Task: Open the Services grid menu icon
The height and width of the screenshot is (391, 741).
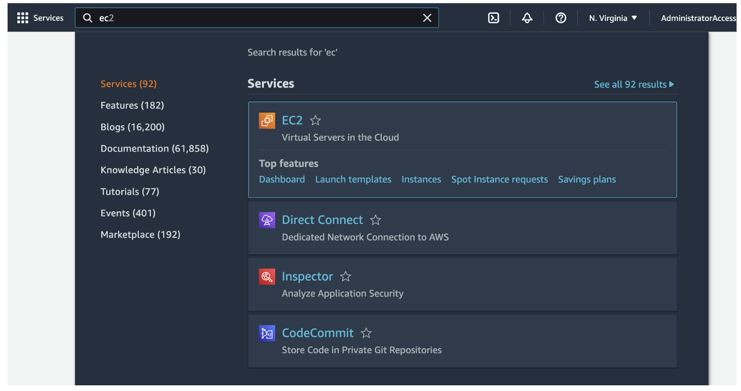Action: pos(23,18)
